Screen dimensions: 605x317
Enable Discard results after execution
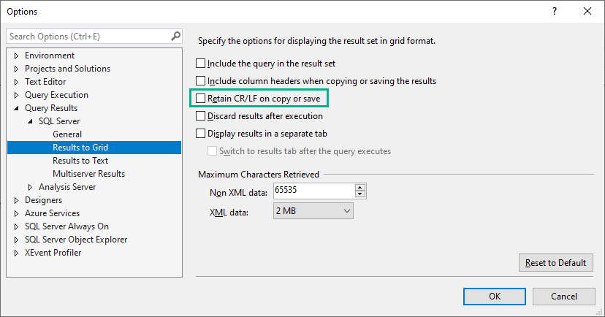201,116
